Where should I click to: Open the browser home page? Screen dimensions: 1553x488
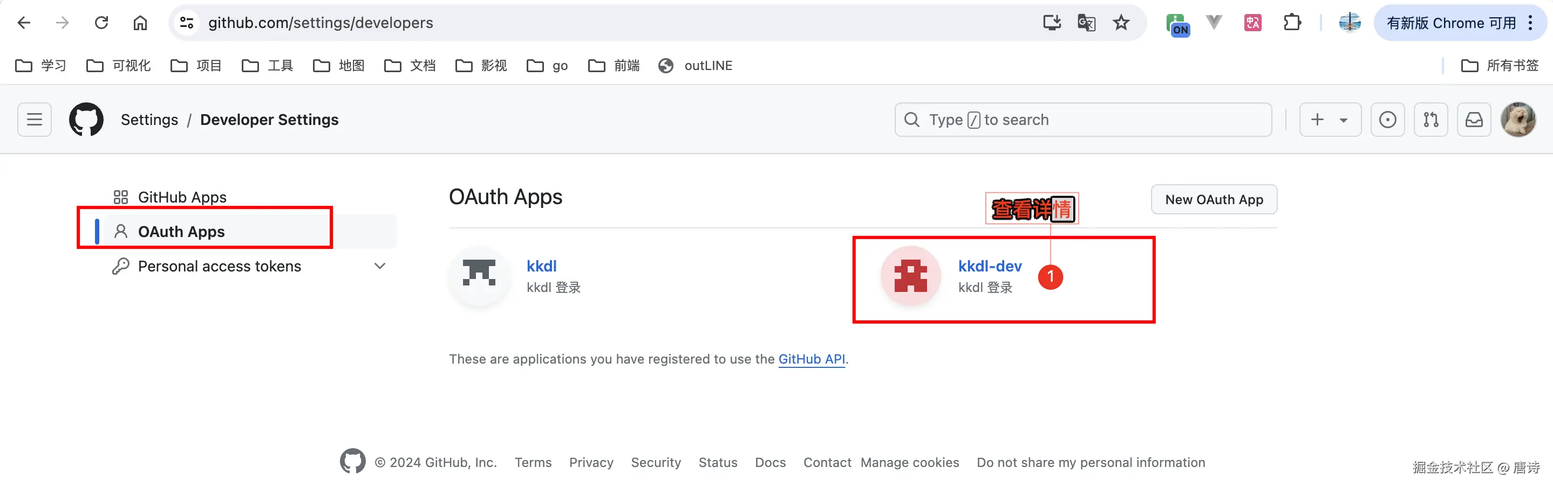coord(140,23)
